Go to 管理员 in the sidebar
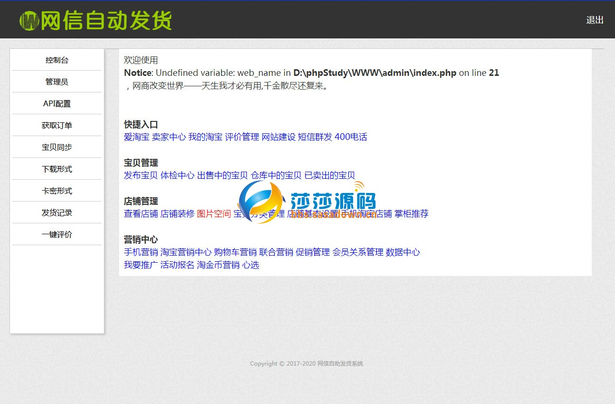The image size is (615, 404). [x=57, y=82]
